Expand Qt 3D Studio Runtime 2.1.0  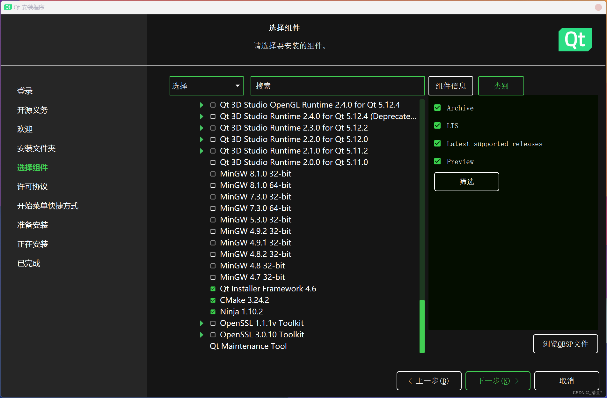pyautogui.click(x=201, y=151)
